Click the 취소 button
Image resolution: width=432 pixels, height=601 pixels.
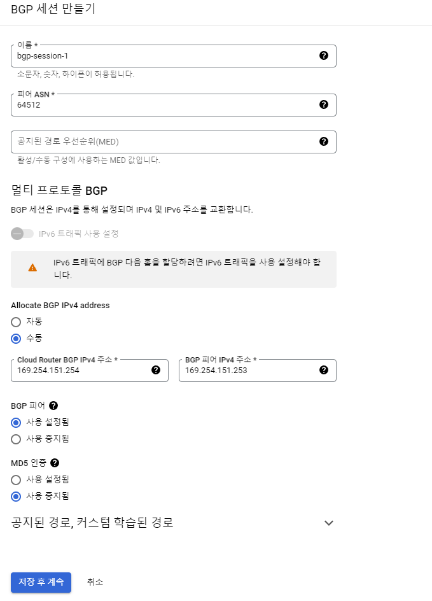[95, 582]
